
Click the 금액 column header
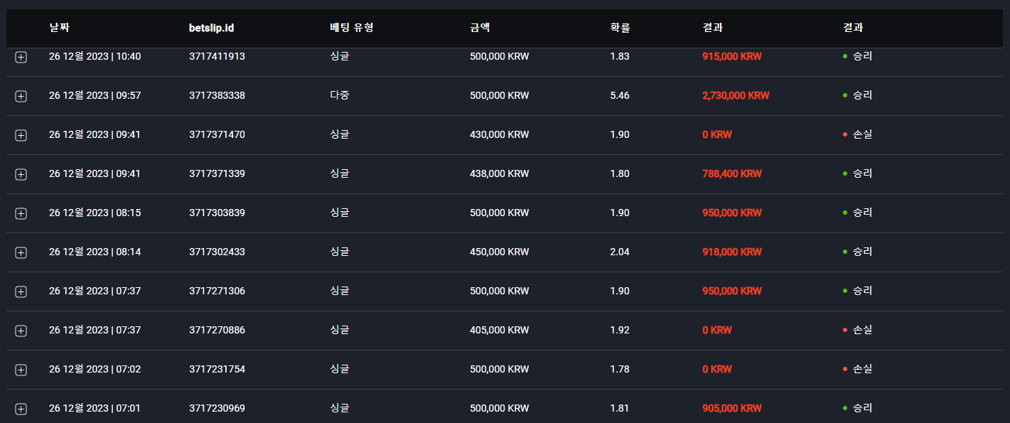480,28
